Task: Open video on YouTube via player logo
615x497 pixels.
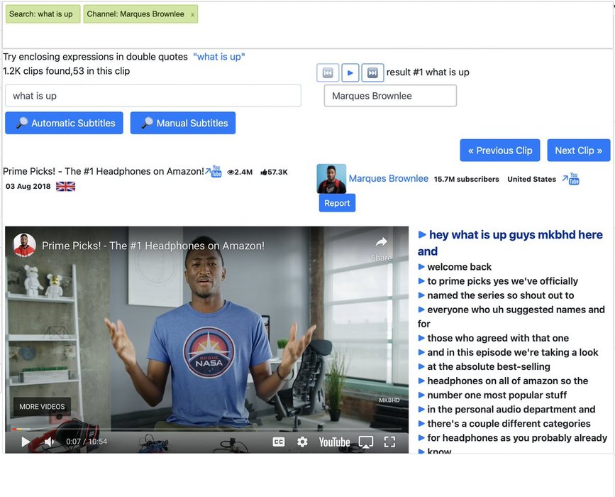Action: click(x=334, y=442)
